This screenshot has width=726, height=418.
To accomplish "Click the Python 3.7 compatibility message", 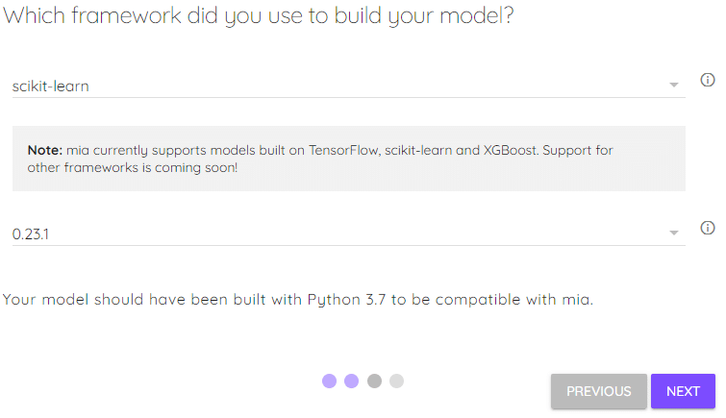I will coord(298,300).
